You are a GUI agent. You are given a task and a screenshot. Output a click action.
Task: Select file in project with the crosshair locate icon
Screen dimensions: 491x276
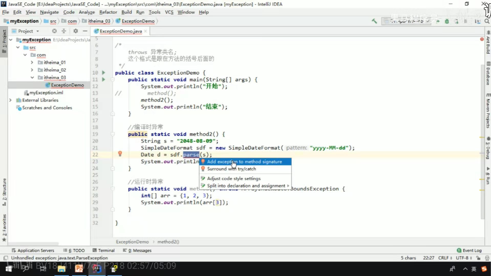[54, 31]
